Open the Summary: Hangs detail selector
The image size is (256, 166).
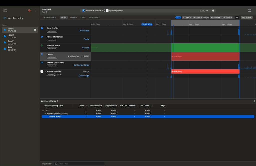point(49,101)
